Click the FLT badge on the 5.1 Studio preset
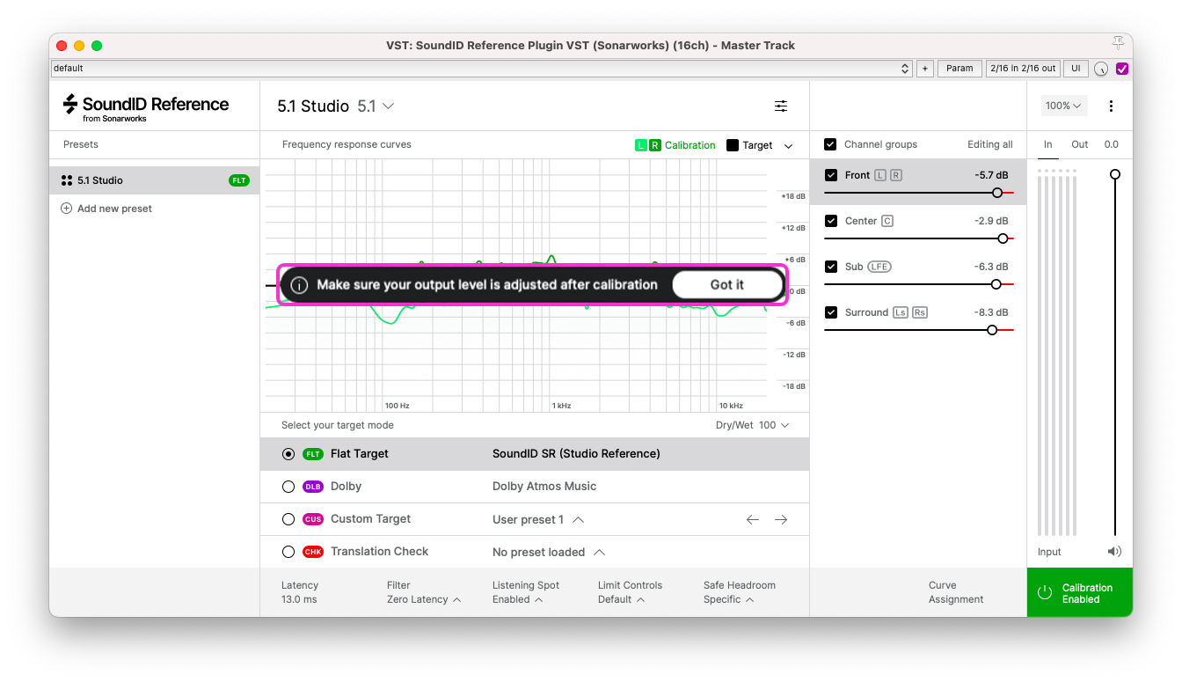Image resolution: width=1182 pixels, height=682 pixels. tap(239, 180)
